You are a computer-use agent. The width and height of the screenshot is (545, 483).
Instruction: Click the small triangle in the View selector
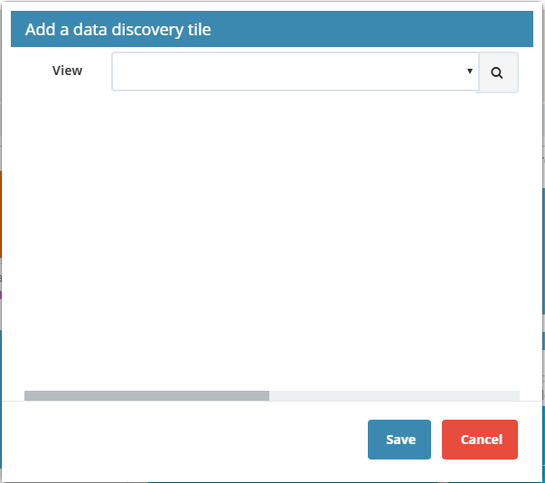point(470,71)
